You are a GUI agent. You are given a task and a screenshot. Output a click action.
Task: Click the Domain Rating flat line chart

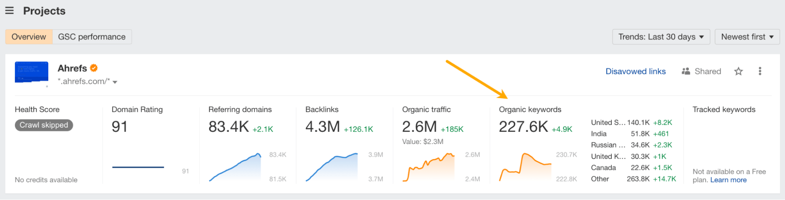(x=138, y=167)
